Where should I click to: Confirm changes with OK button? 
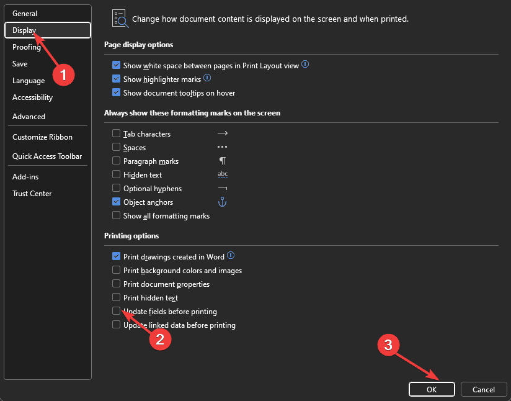point(432,389)
